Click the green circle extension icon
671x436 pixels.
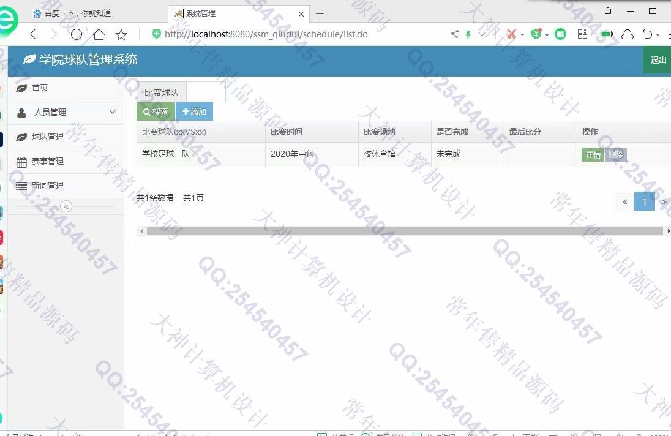pyautogui.click(x=560, y=34)
